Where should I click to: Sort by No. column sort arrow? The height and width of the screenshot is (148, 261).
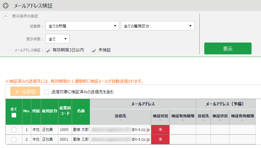[27, 115]
